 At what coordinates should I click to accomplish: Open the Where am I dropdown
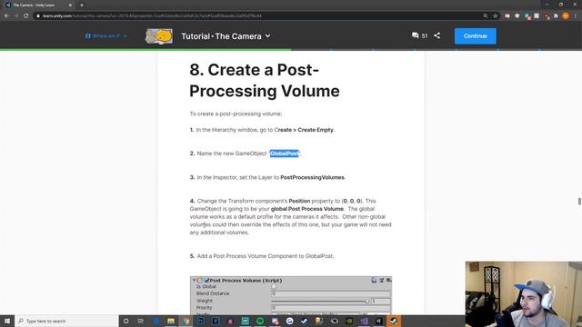tap(106, 36)
